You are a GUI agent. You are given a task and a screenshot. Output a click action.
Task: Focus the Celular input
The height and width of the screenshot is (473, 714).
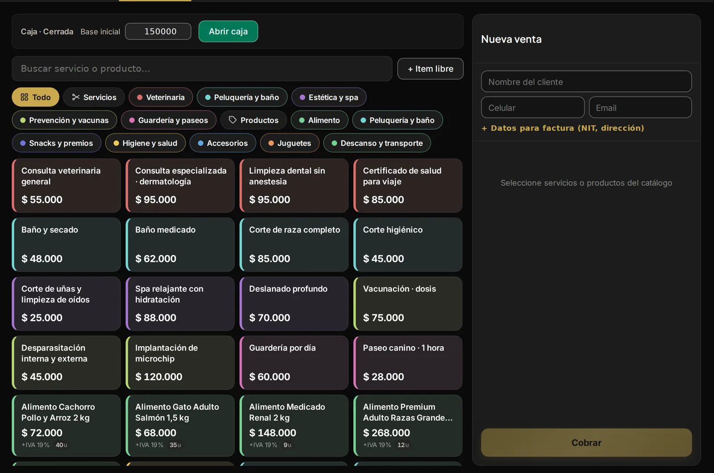(533, 108)
